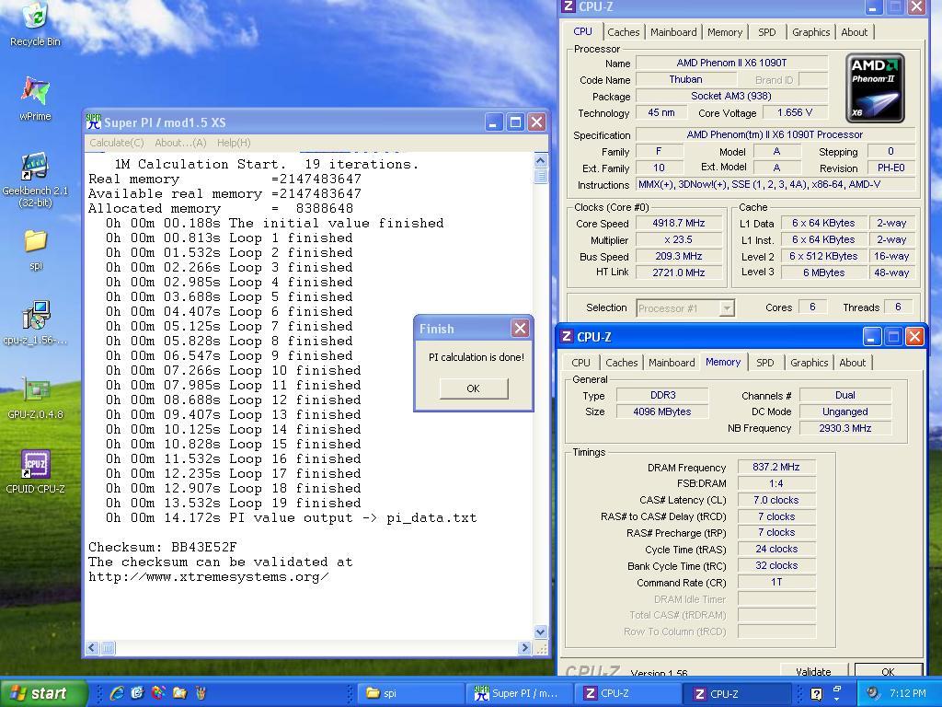Open the About...(A) menu in Super PI

(180, 143)
